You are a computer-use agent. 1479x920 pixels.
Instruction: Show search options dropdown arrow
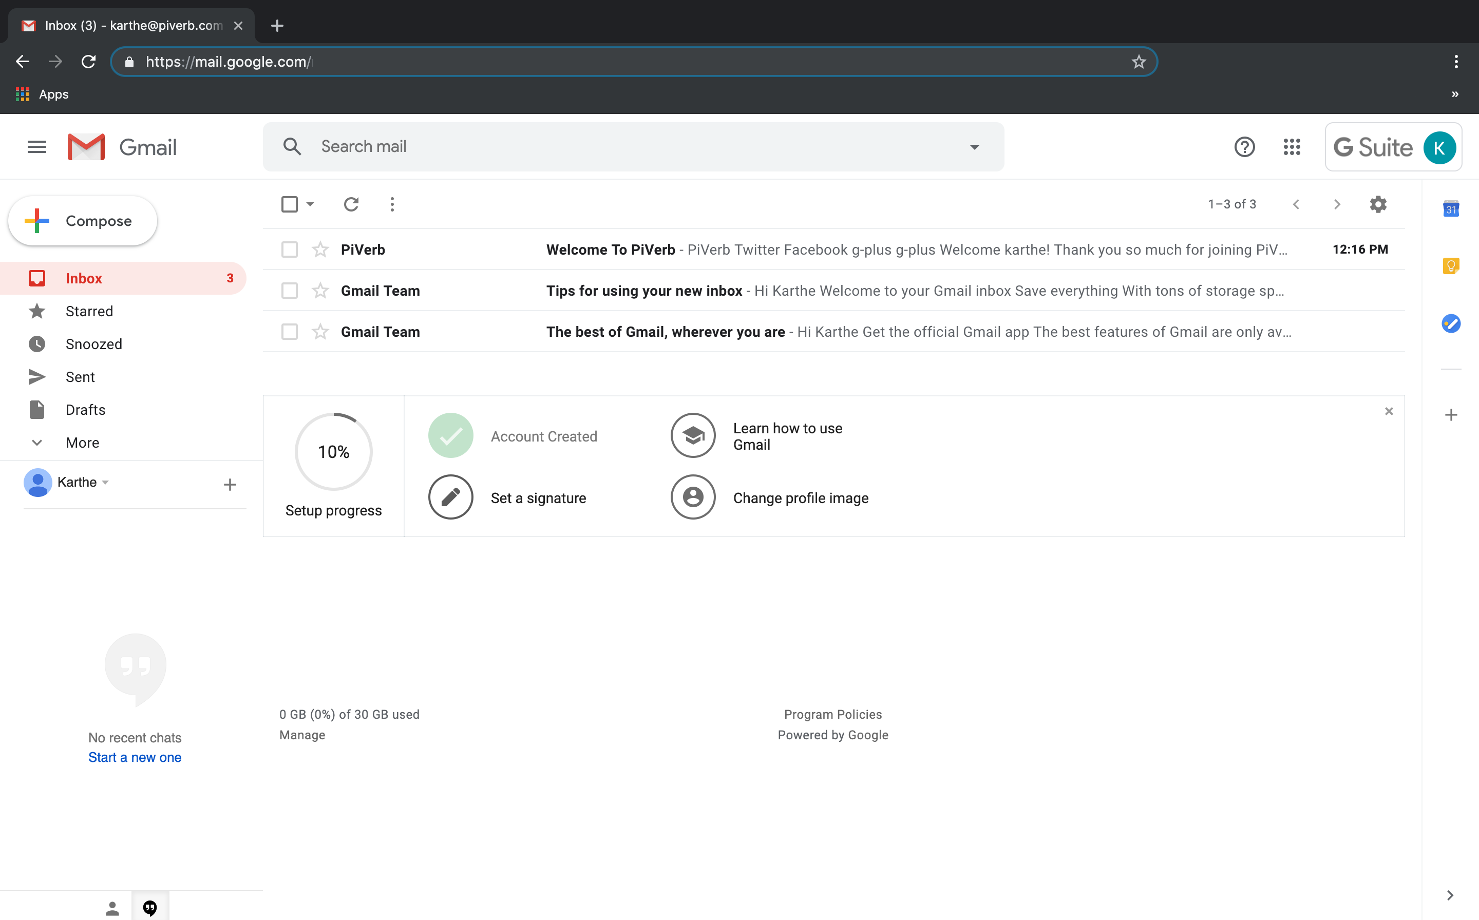[974, 147]
